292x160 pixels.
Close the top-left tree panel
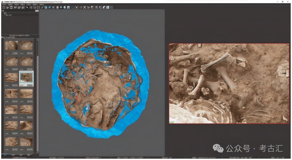coord(37,11)
